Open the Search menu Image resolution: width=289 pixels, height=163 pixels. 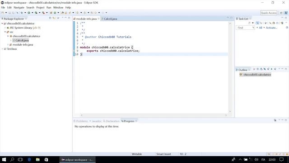point(30,8)
